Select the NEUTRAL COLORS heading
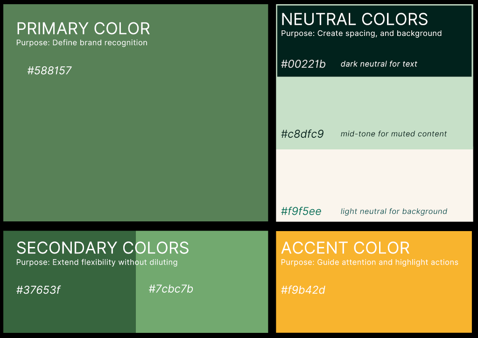The image size is (478, 338). (x=354, y=19)
